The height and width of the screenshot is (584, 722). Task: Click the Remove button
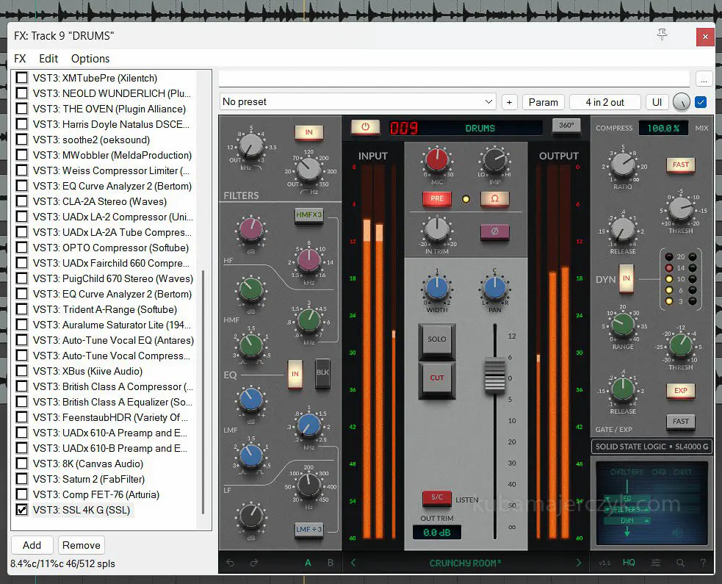[81, 545]
